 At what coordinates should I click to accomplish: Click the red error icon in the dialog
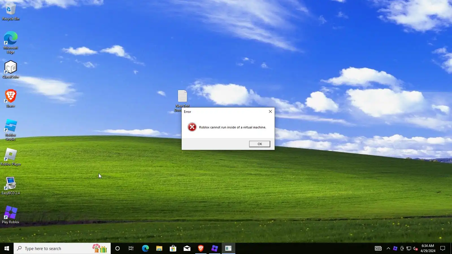pos(192,127)
